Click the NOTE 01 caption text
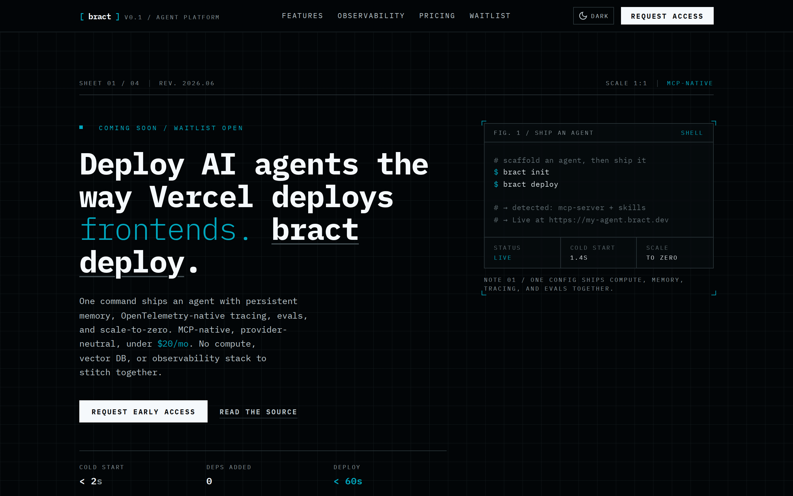The height and width of the screenshot is (496, 793). pyautogui.click(x=584, y=284)
